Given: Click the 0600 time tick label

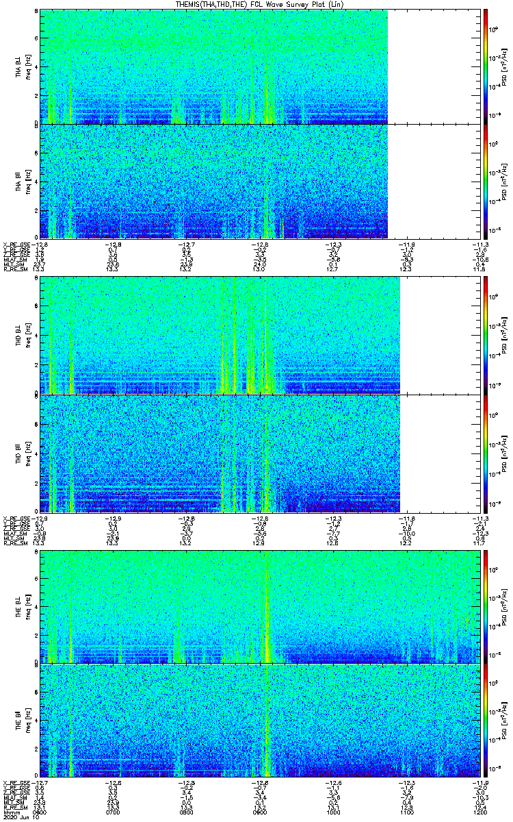Looking at the screenshot, I should [x=40, y=812].
